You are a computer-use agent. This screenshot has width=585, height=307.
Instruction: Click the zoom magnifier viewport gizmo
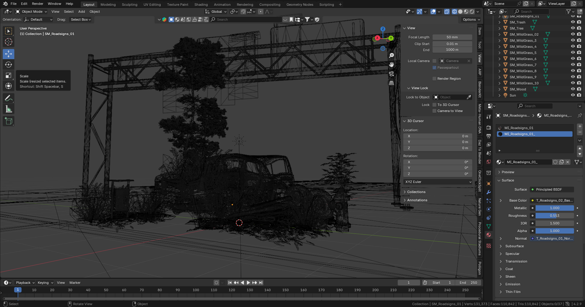[x=391, y=56]
